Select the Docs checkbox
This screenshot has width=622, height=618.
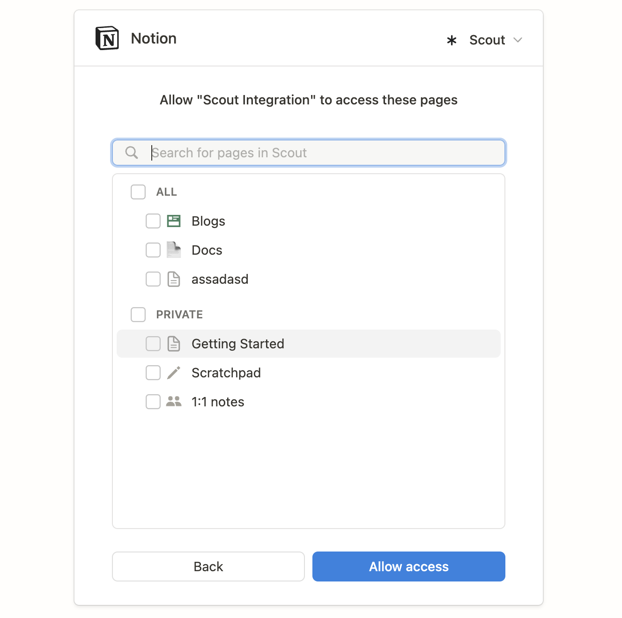[x=153, y=250]
